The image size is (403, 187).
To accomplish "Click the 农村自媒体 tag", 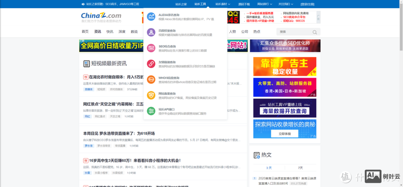I will pos(116,89).
